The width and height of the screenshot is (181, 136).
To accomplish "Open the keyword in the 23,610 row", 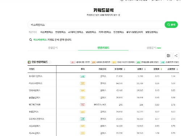I will point(37,119).
